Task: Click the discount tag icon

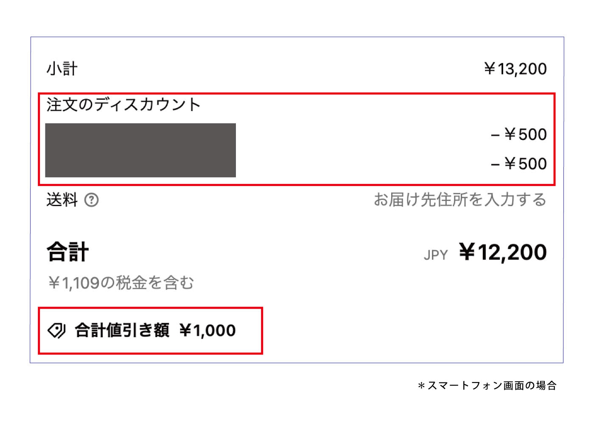Action: [56, 330]
